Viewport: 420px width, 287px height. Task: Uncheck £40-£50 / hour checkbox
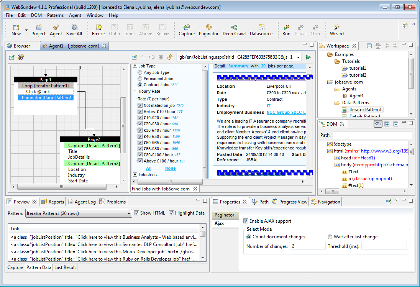tap(140, 136)
